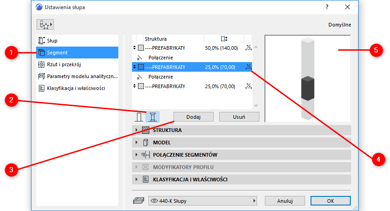The height and width of the screenshot is (211, 390).
Task: Click MODYFIKATORY PROFILU panel icon
Action: pos(146,167)
